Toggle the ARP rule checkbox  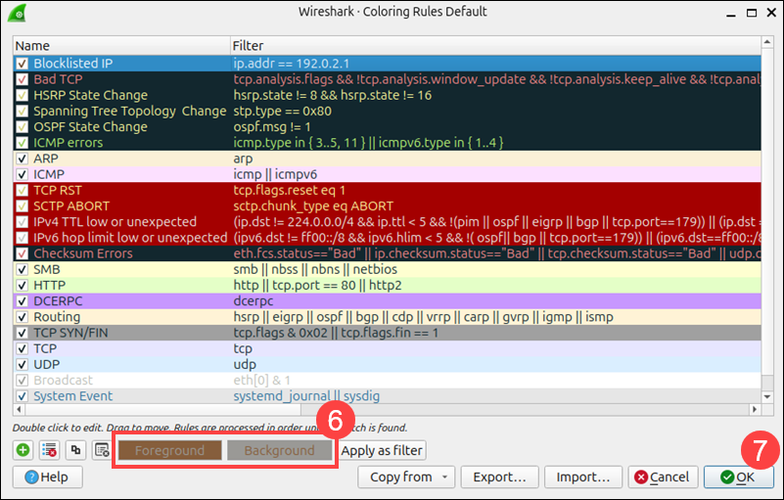(22, 159)
